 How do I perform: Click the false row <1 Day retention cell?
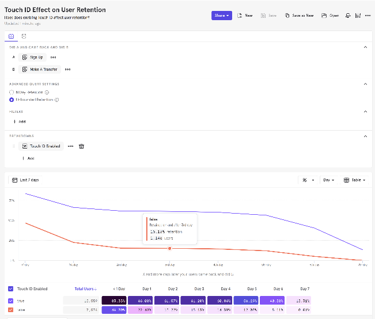click(114, 310)
